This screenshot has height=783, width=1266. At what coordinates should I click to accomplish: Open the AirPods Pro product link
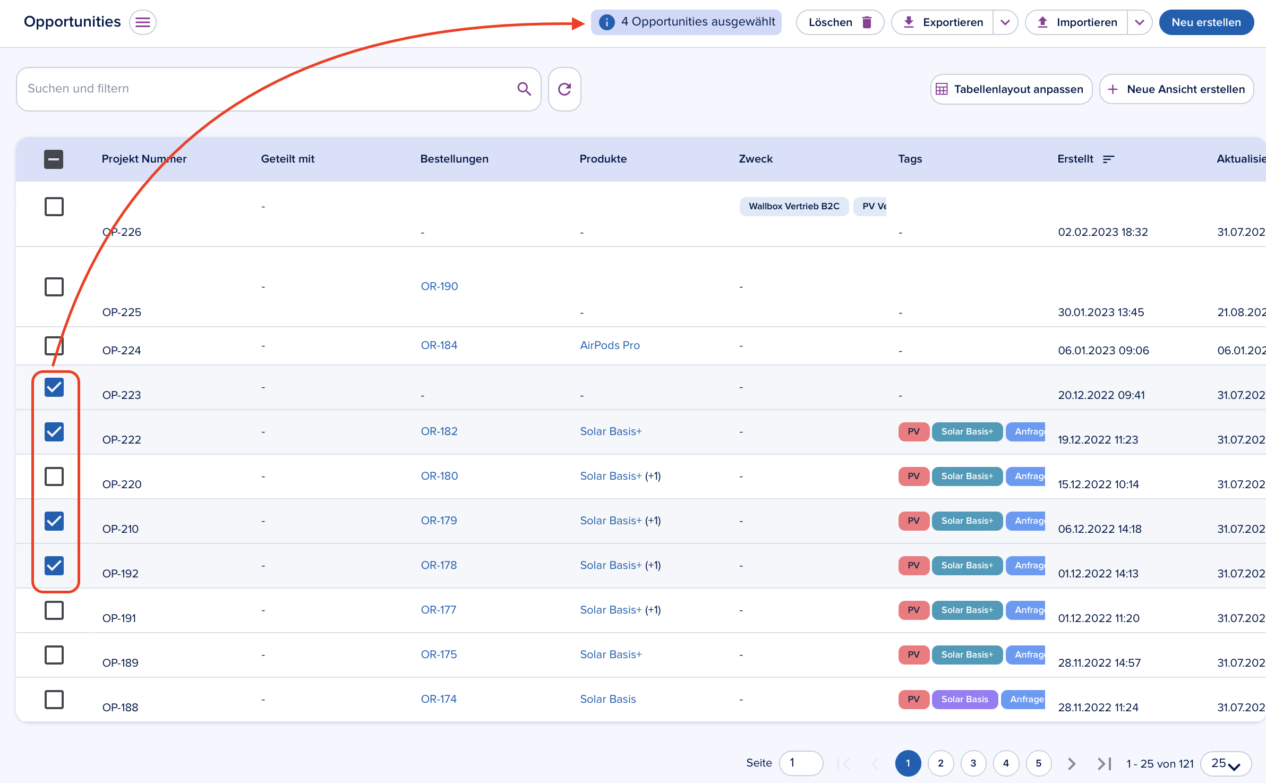610,345
